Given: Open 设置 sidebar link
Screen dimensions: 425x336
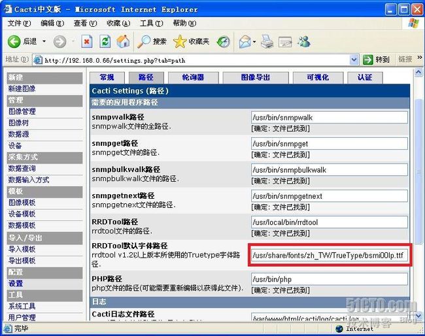Looking at the screenshot, I should pos(16,284).
